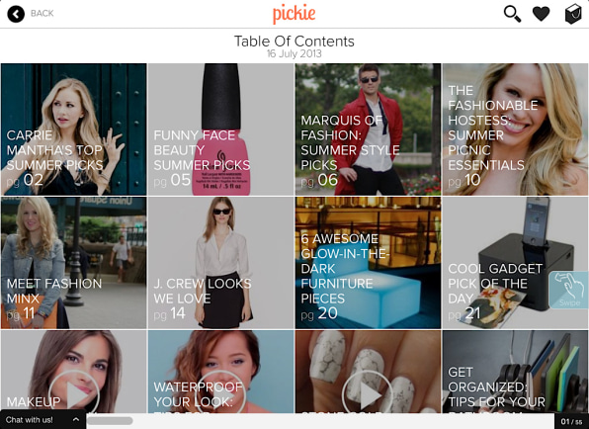Image resolution: width=589 pixels, height=429 pixels.
Task: Click the horizontal page scrollbar thumb
Action: pyautogui.click(x=110, y=421)
